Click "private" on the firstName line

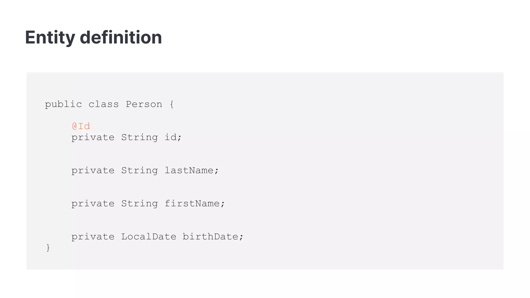click(93, 204)
